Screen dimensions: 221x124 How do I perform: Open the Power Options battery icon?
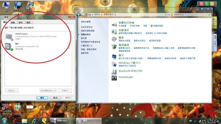pos(114,46)
